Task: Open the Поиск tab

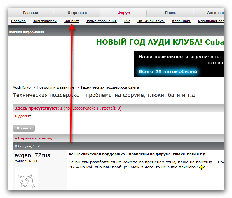Action: tap(170, 13)
